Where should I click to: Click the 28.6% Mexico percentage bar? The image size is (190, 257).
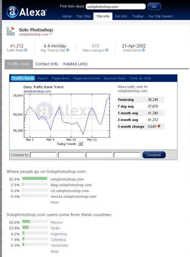(x=35, y=222)
